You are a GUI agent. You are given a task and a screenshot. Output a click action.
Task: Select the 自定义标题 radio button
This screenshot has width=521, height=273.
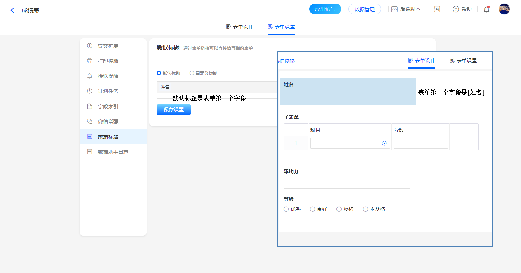tap(192, 73)
